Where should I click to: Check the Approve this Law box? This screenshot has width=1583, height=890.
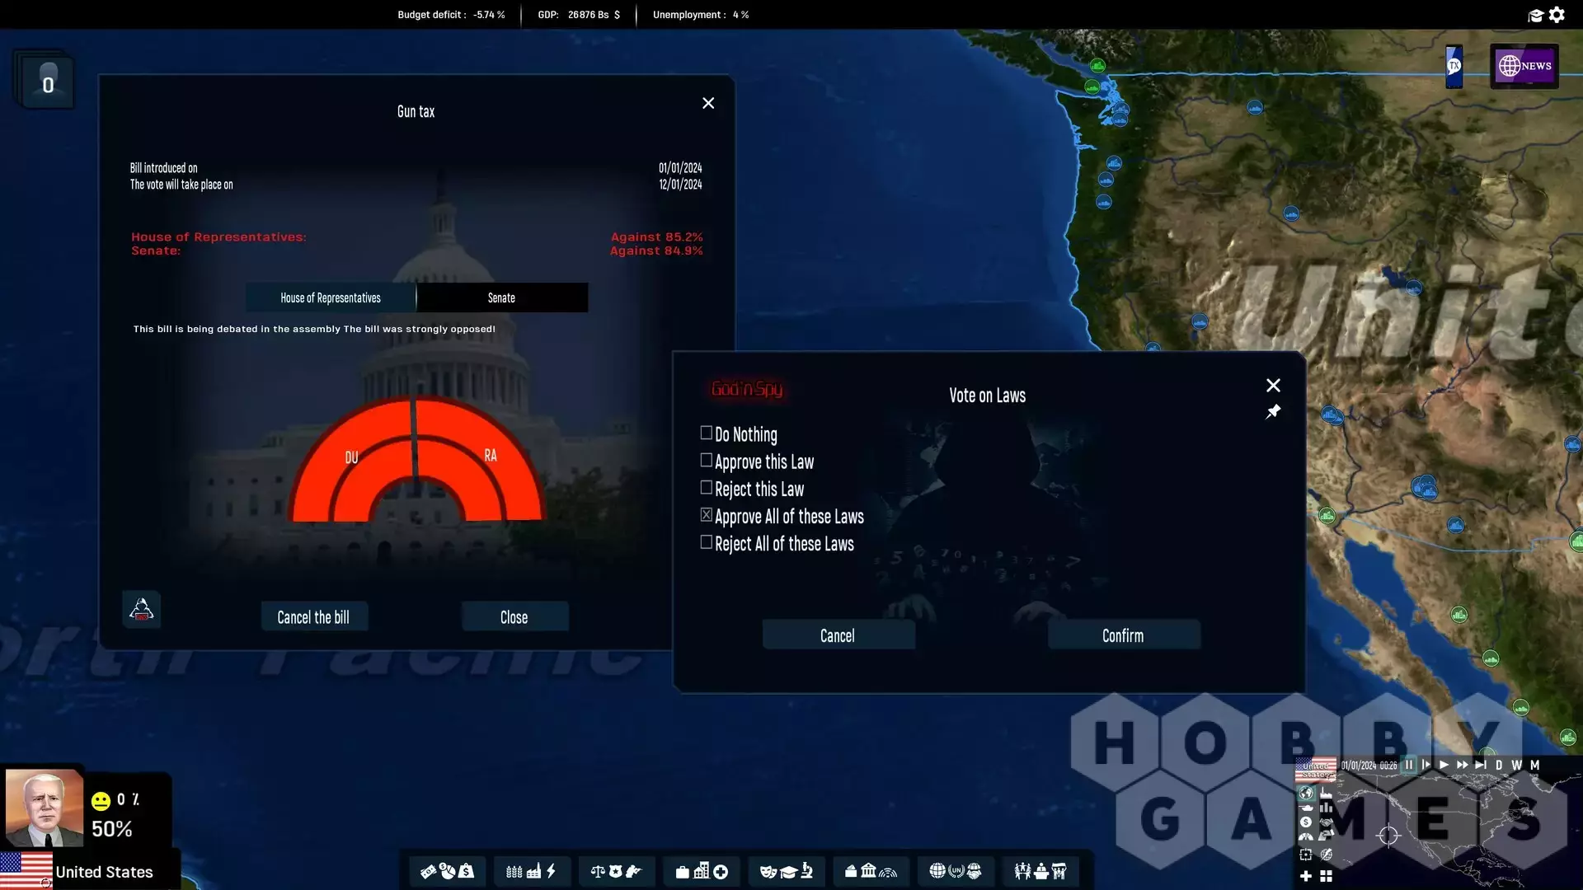[707, 461]
